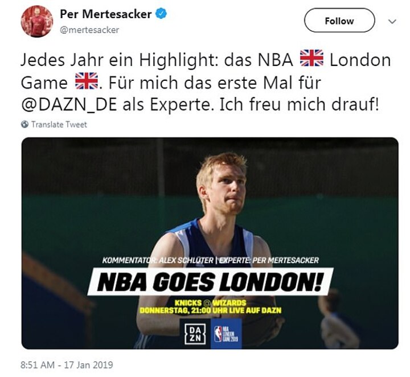
Task: Open the tweet options chevron menu
Action: pos(392,22)
